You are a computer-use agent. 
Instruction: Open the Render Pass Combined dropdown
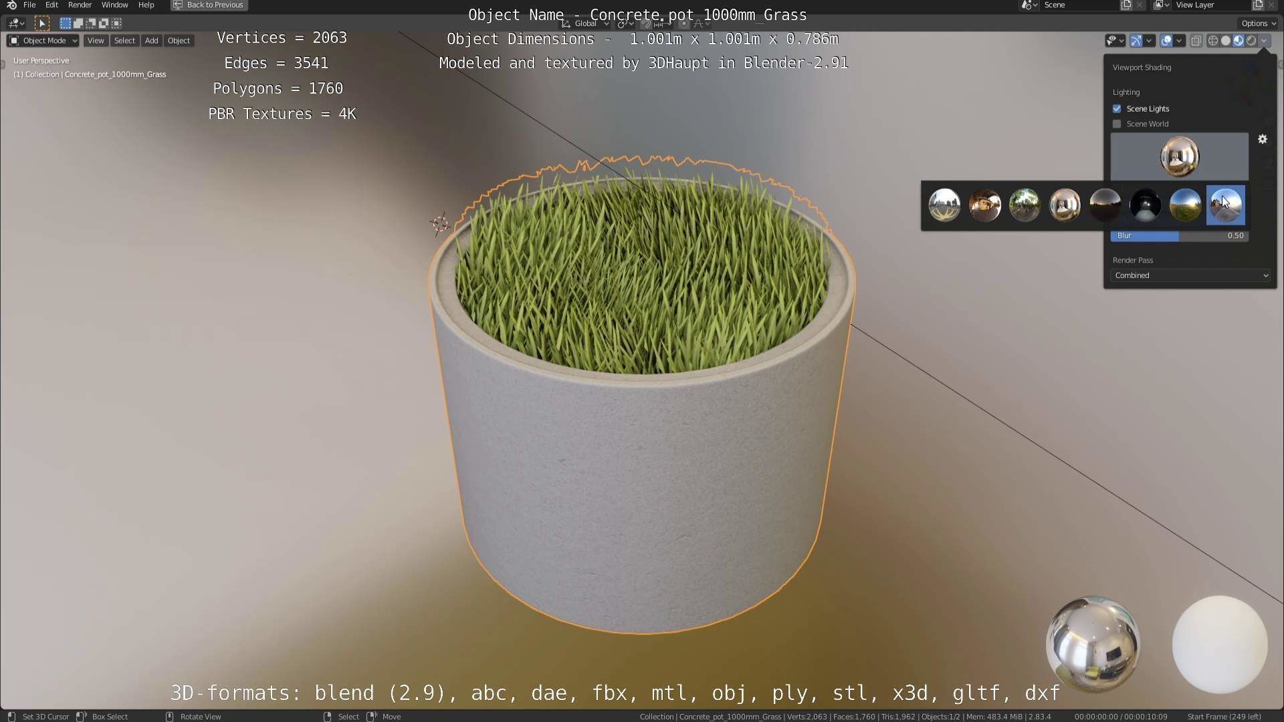[1190, 275]
